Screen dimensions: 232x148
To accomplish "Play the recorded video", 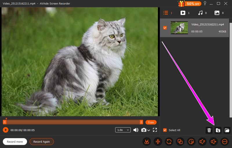I will tap(6, 130).
